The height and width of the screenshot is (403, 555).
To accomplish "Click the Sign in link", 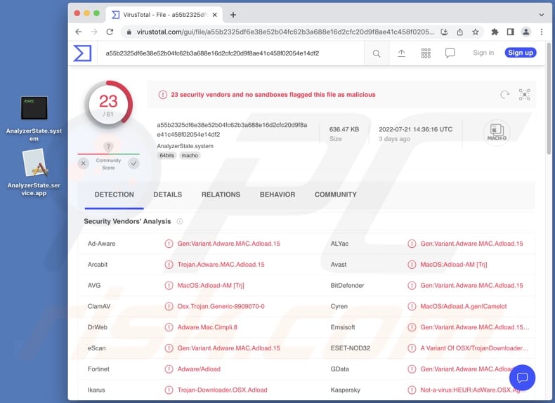I will pyautogui.click(x=483, y=53).
